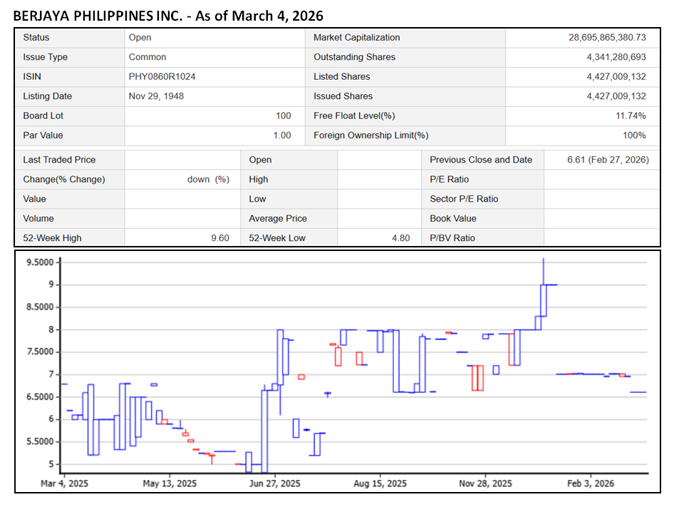Click the 52-Week Low value 4.80
Image resolution: width=674 pixels, height=507 pixels.
click(x=400, y=238)
